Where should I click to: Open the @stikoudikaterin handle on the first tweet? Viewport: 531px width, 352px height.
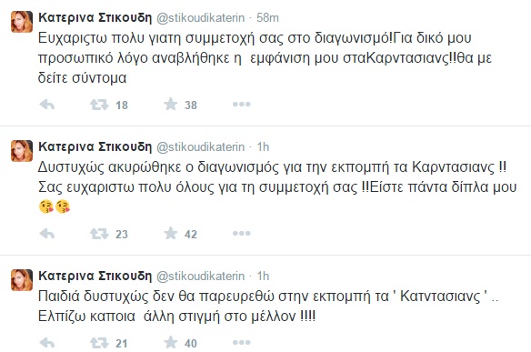tap(200, 18)
